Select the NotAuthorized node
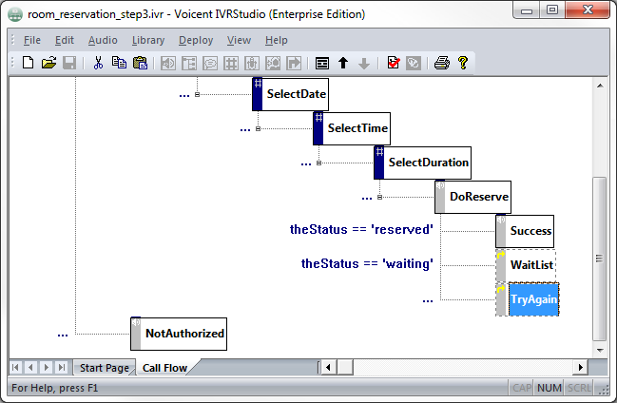 point(184,334)
